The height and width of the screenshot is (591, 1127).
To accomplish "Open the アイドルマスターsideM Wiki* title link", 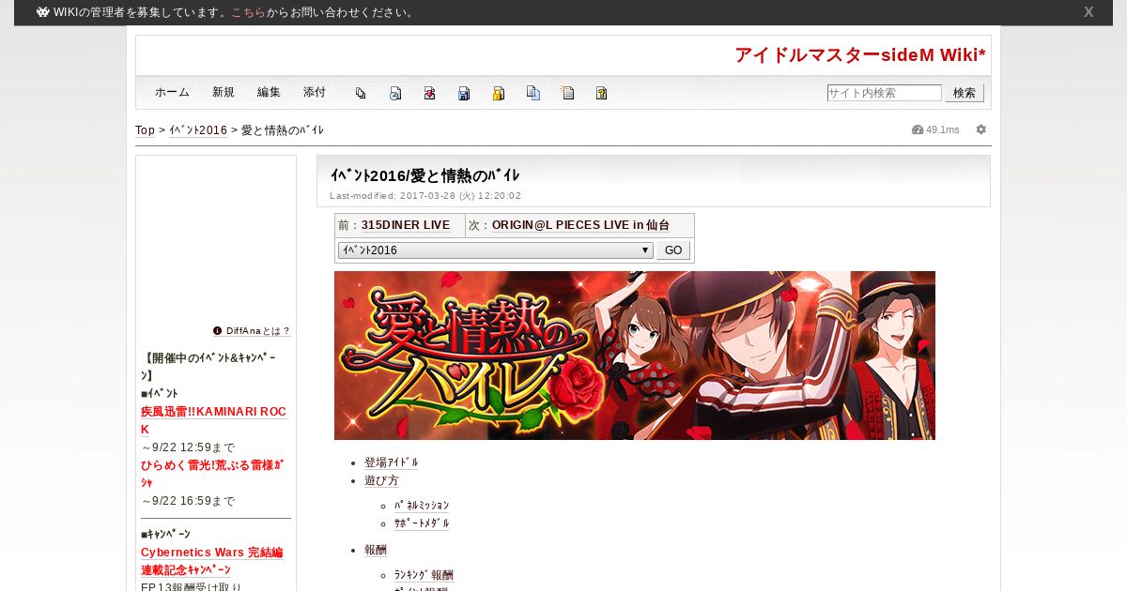I will point(860,55).
